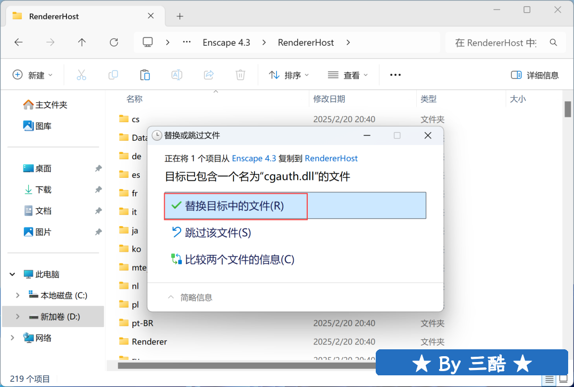Click the Rename icon in toolbar
This screenshot has height=387, width=574.
[x=177, y=75]
